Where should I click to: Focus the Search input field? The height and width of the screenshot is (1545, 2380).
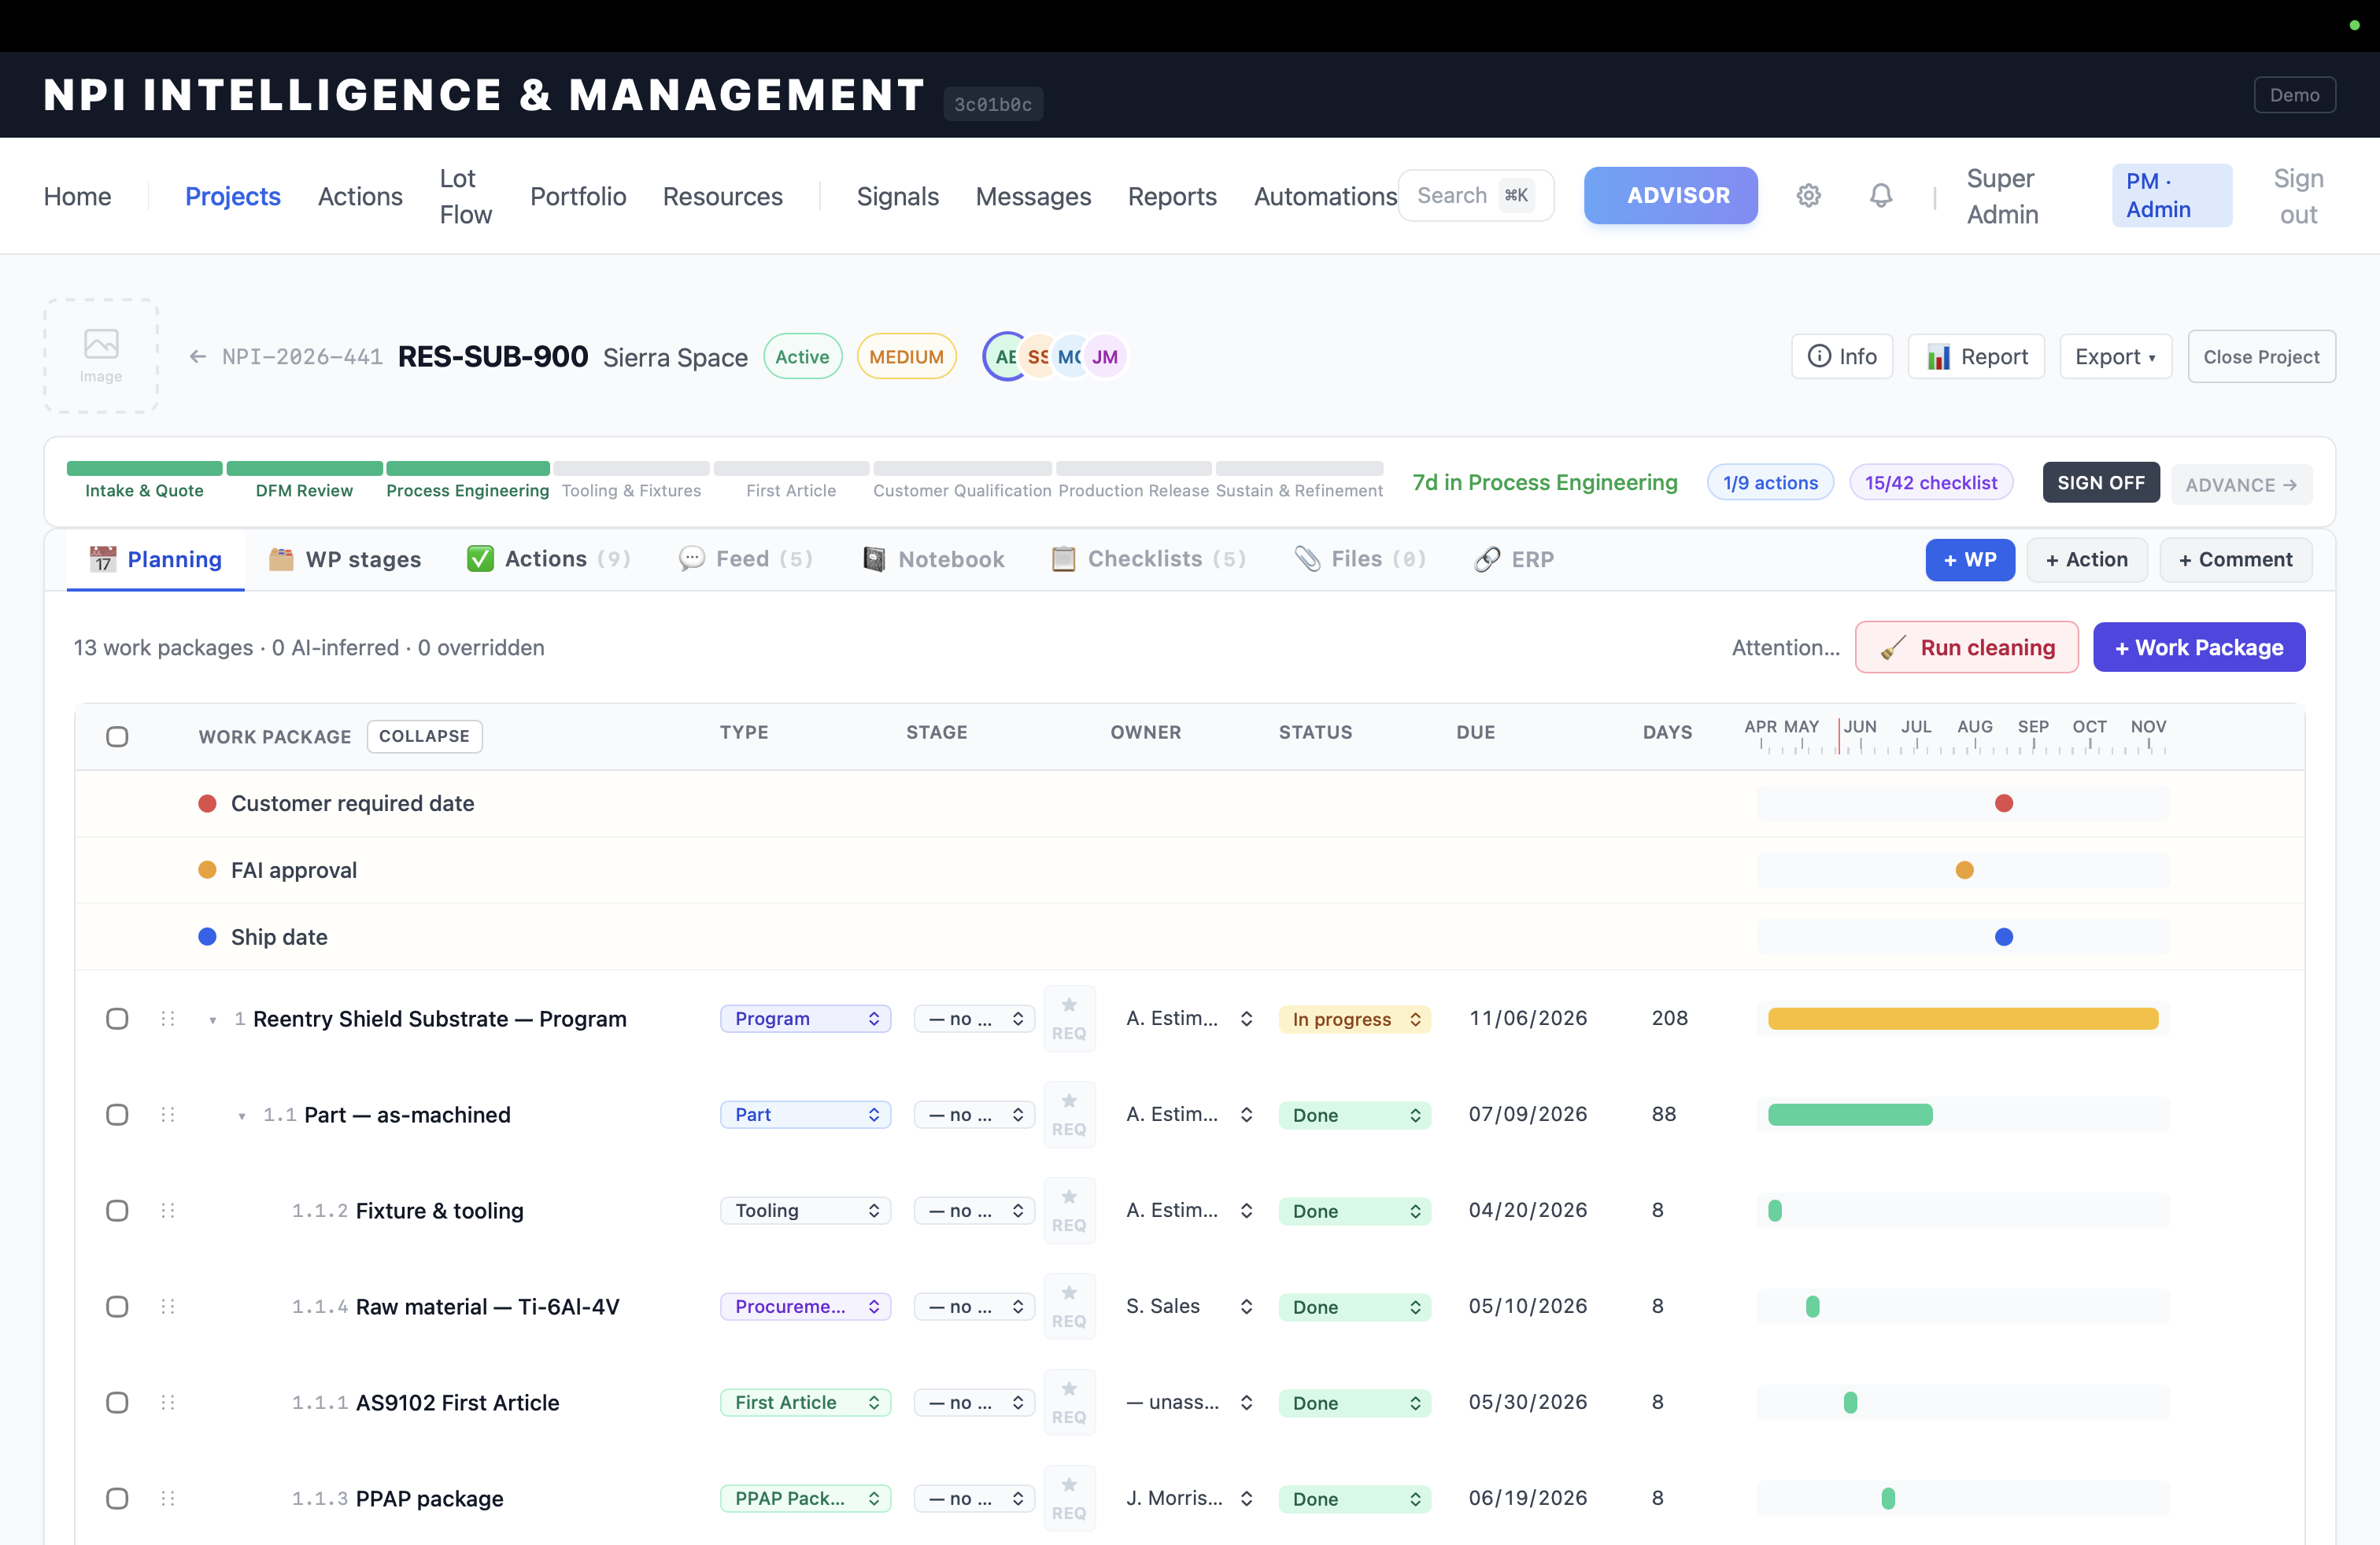[1475, 196]
